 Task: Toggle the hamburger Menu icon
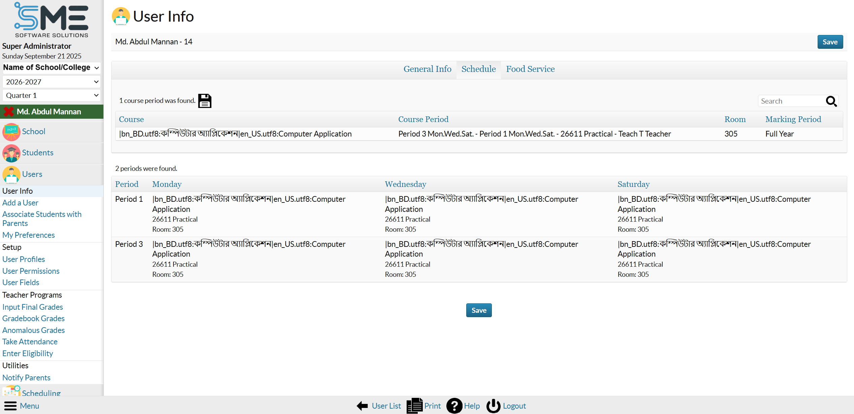[x=10, y=406]
